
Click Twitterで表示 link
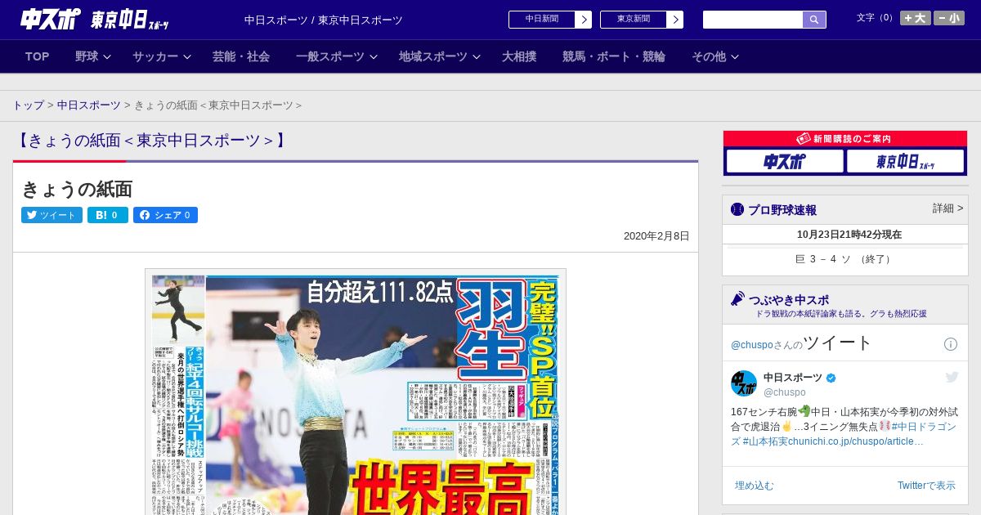coord(926,486)
